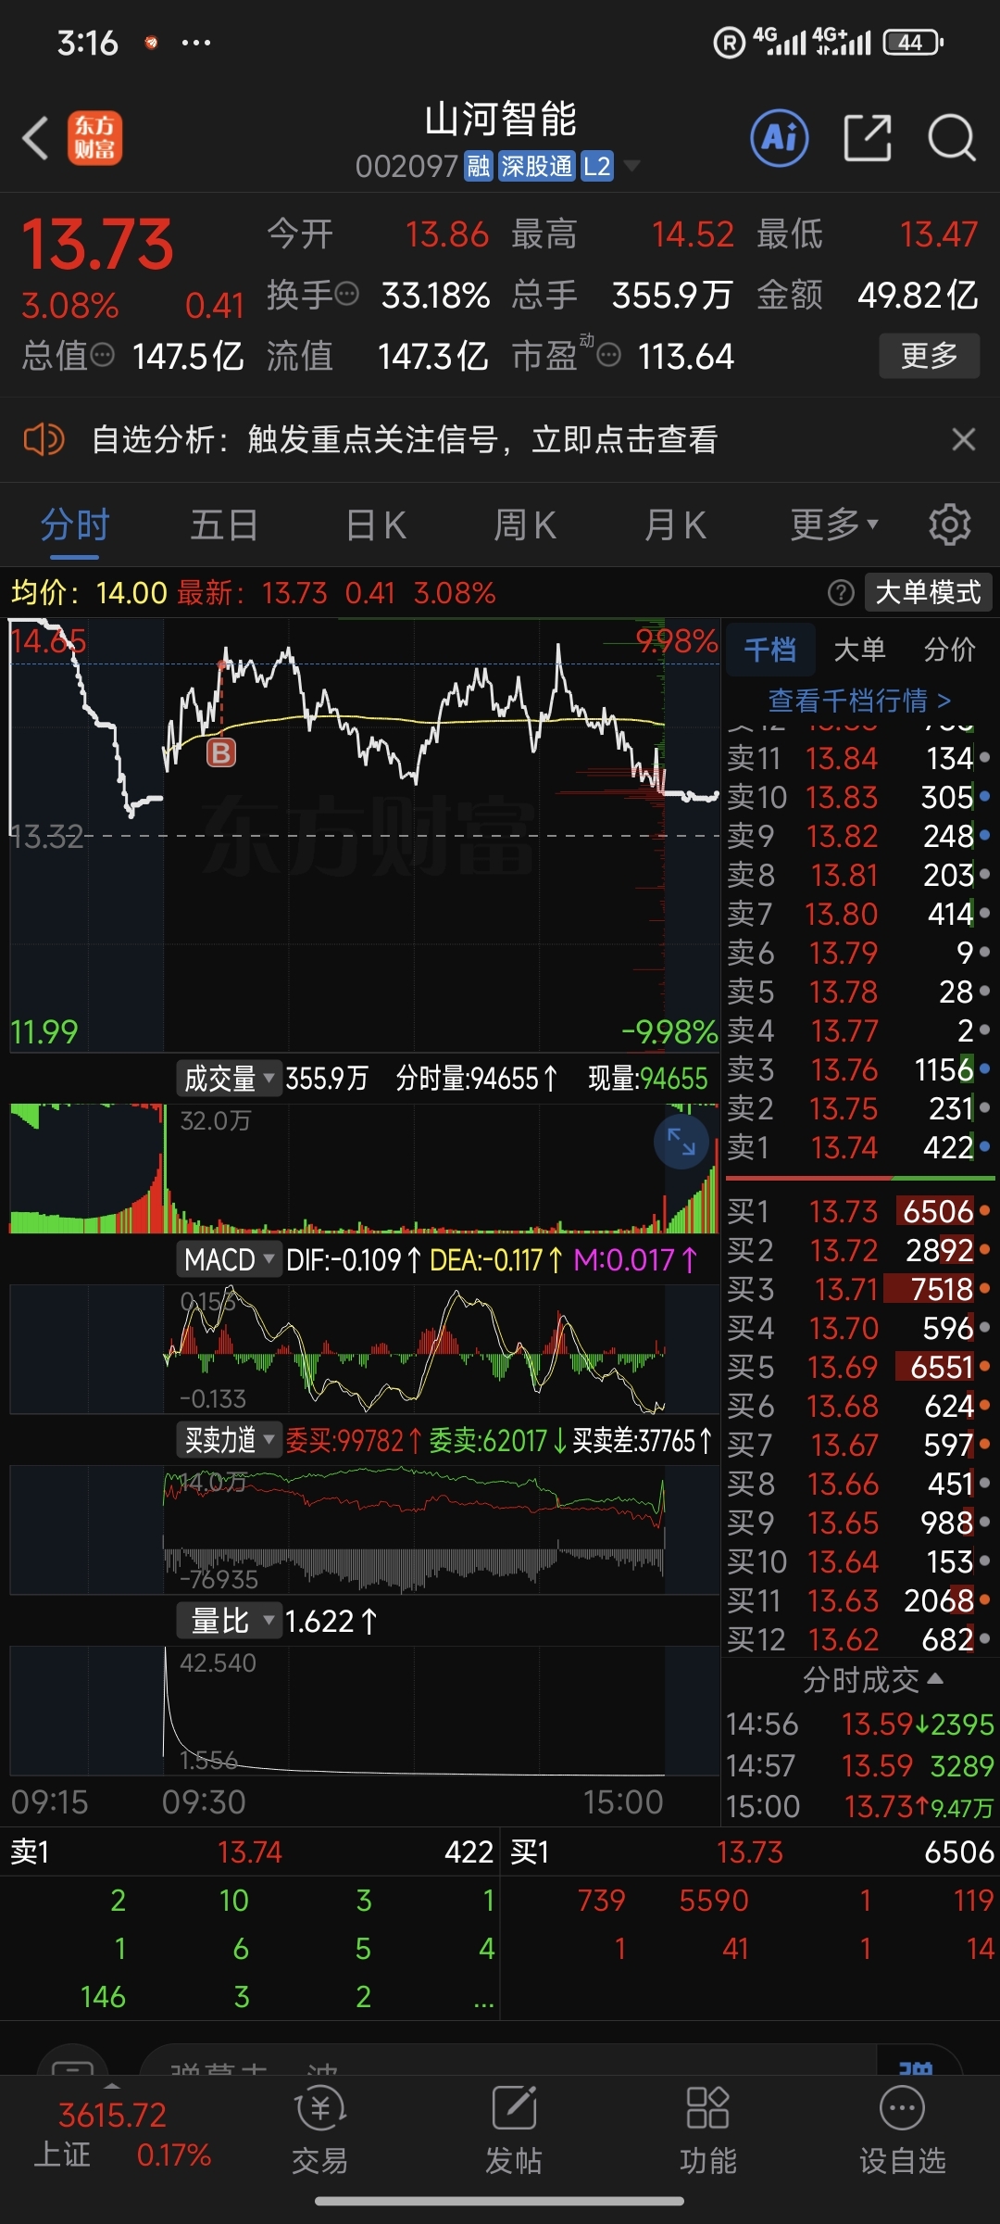Switch to 五日 chart tab
Image resolution: width=1000 pixels, height=2224 pixels.
(224, 525)
